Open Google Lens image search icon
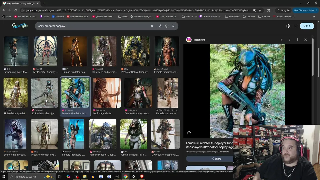 pyautogui.click(x=167, y=26)
